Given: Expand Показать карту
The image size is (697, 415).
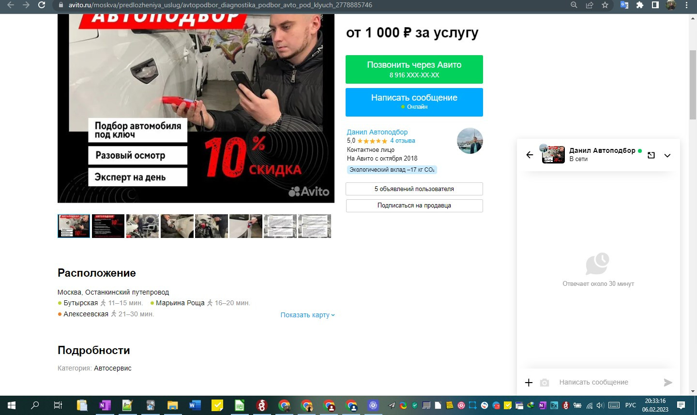Looking at the screenshot, I should [x=308, y=315].
